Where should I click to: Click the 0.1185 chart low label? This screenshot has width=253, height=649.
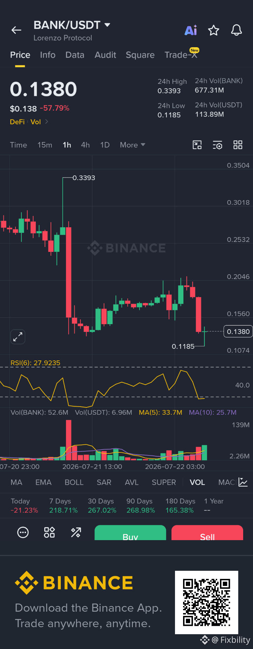[x=183, y=346]
